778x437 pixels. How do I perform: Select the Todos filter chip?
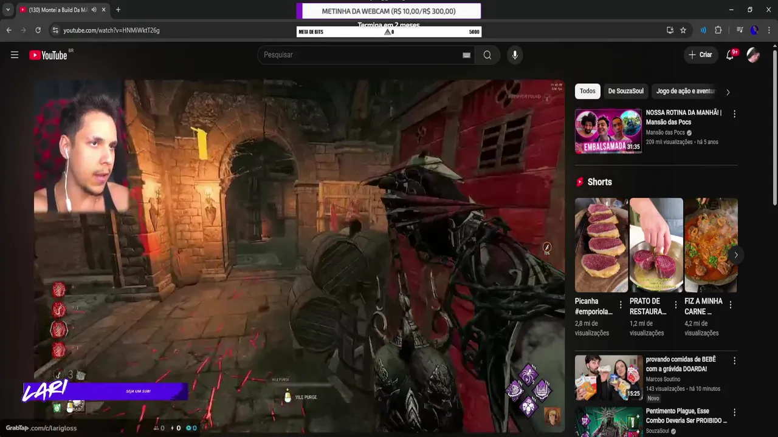coord(588,91)
